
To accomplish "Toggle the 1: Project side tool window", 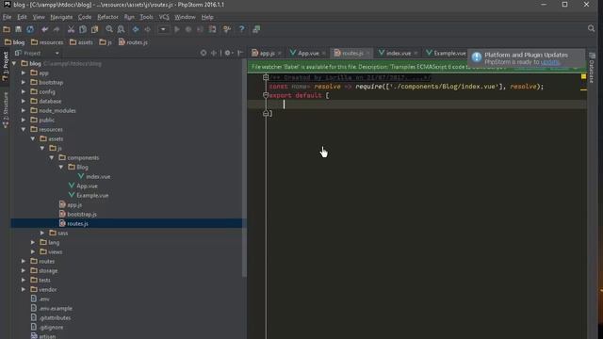I will (x=6, y=66).
